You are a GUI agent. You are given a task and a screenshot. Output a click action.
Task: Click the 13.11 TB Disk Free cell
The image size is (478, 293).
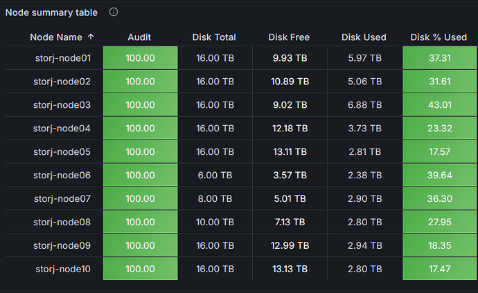pyautogui.click(x=290, y=151)
